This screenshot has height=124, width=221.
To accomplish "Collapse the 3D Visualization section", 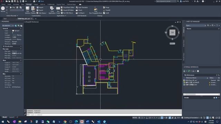I will tap(21, 46).
